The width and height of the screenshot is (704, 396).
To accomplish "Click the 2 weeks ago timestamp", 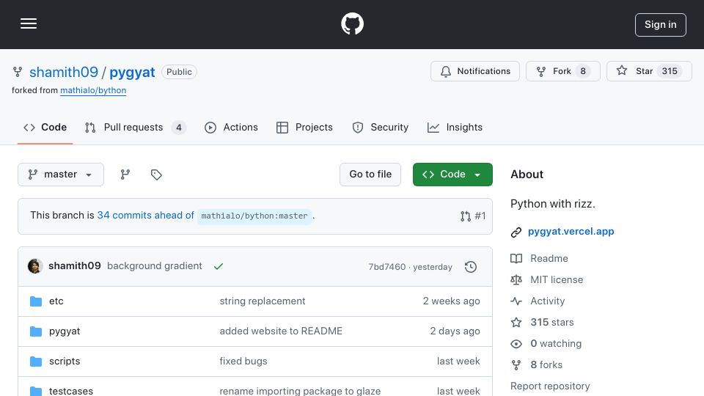I will (x=451, y=301).
